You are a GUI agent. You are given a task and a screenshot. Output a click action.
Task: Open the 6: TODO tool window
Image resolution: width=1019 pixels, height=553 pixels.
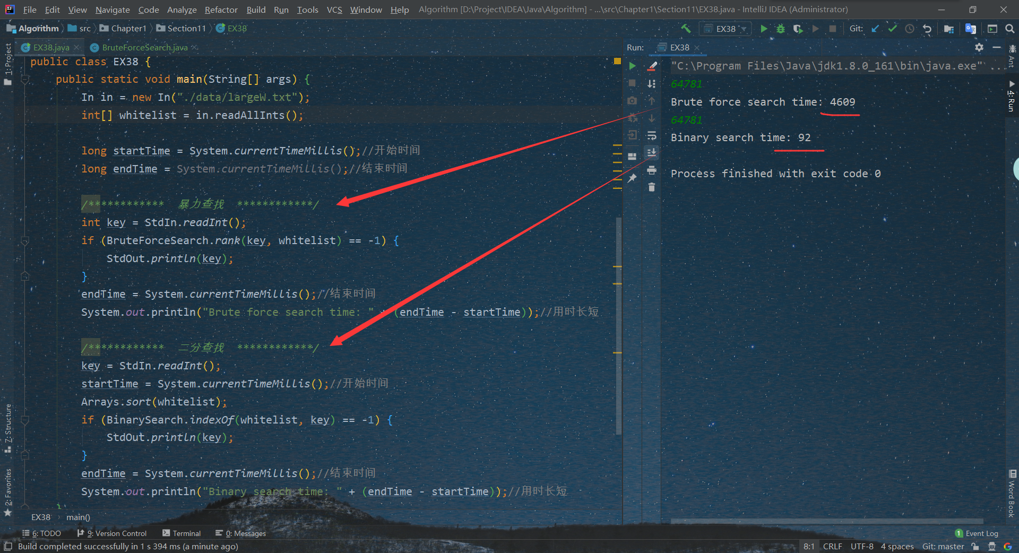[42, 533]
